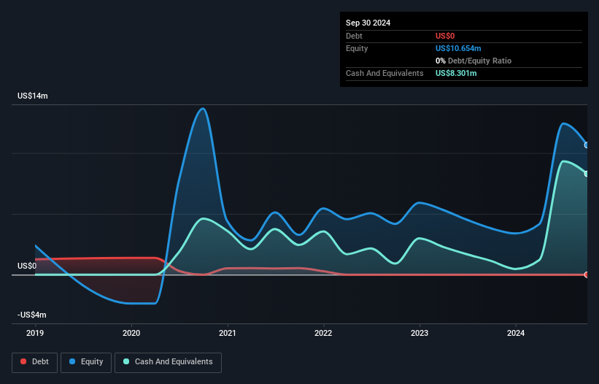Select the 2023 x-axis label
This screenshot has width=599, height=384.
pyautogui.click(x=420, y=333)
